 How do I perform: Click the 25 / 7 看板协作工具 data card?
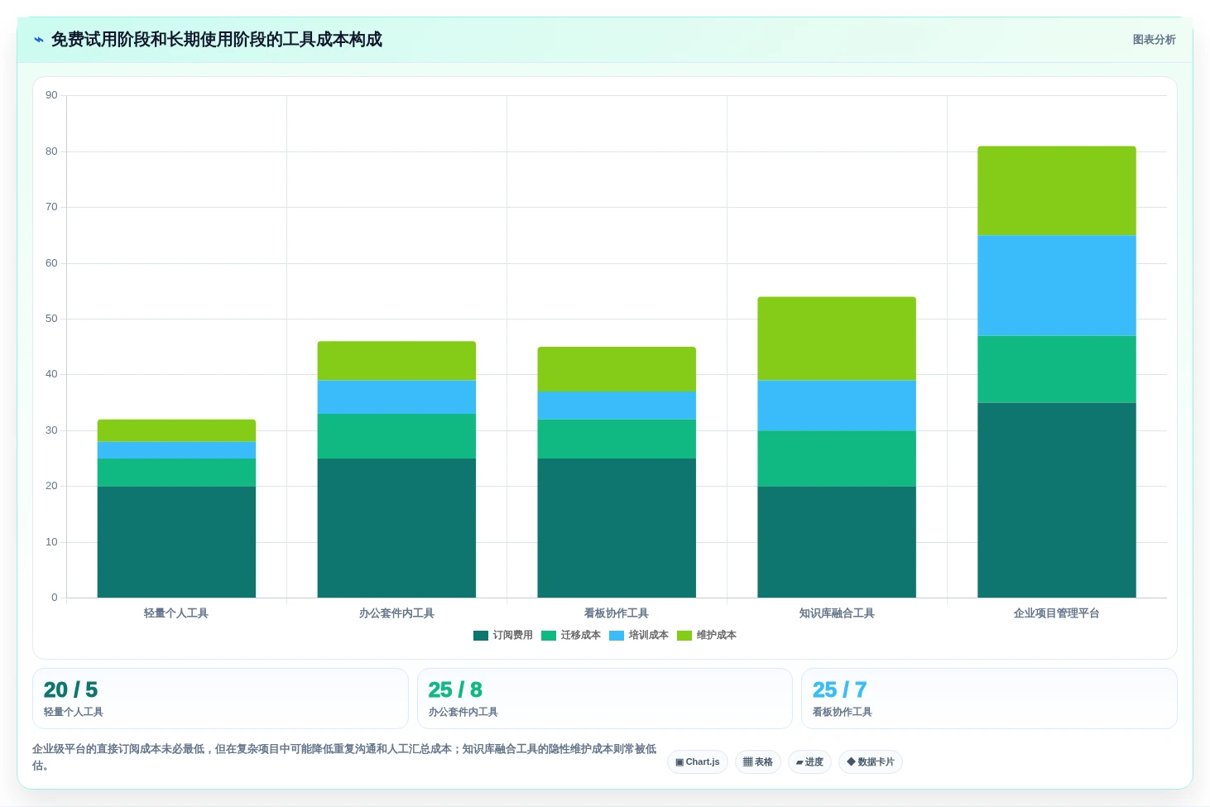click(x=989, y=699)
